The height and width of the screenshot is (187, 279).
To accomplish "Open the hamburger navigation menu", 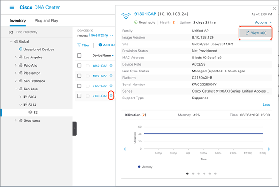I will click(12, 7).
